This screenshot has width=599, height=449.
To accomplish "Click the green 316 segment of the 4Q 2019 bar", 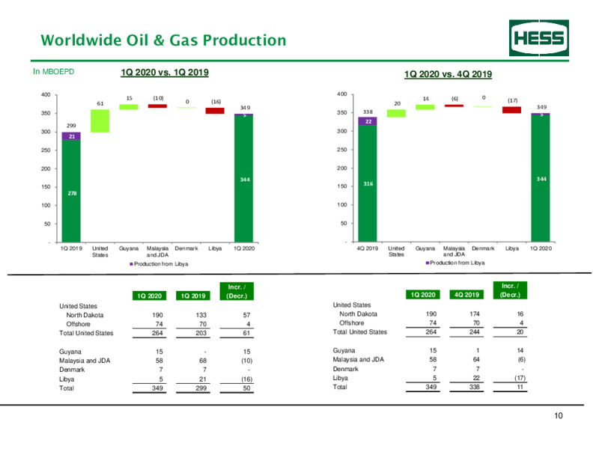I will click(x=368, y=183).
